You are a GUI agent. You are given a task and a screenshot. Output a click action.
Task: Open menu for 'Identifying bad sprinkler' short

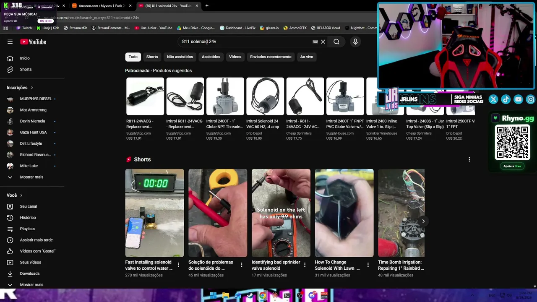point(305,265)
